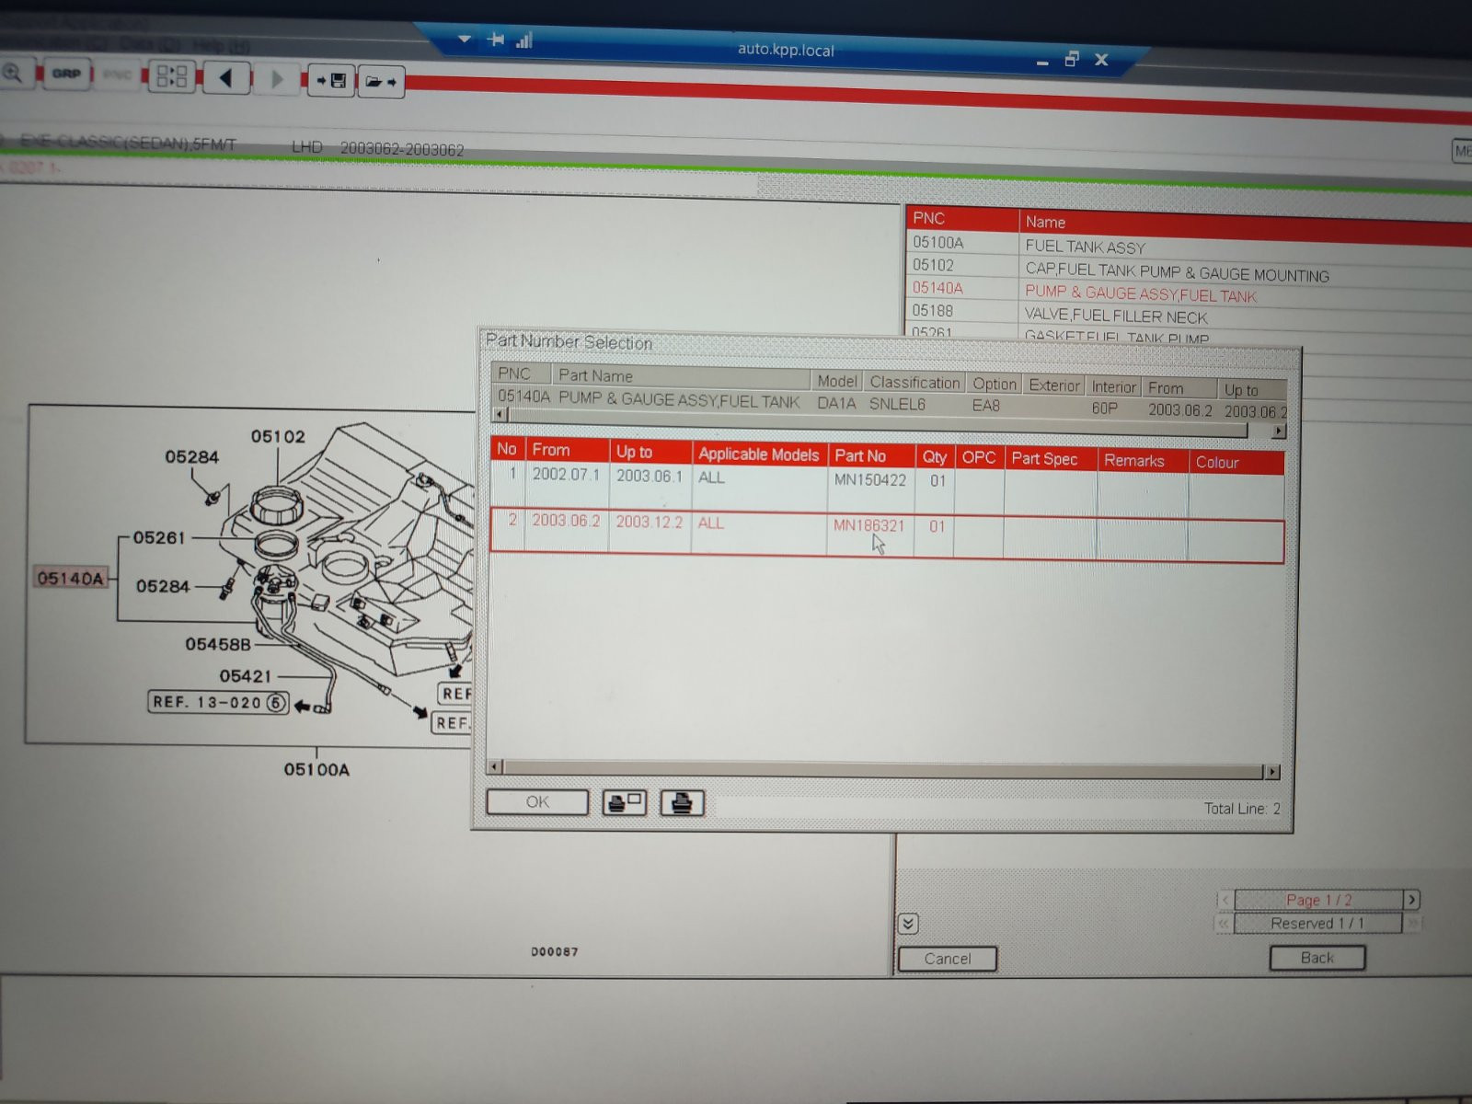Click the save-to-disk toolbar icon
The height and width of the screenshot is (1104, 1472).
331,81
